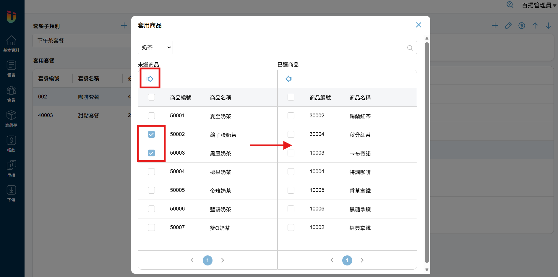The width and height of the screenshot is (558, 277).
Task: Click the dialog's vertical scrollbar
Action: [x=426, y=148]
